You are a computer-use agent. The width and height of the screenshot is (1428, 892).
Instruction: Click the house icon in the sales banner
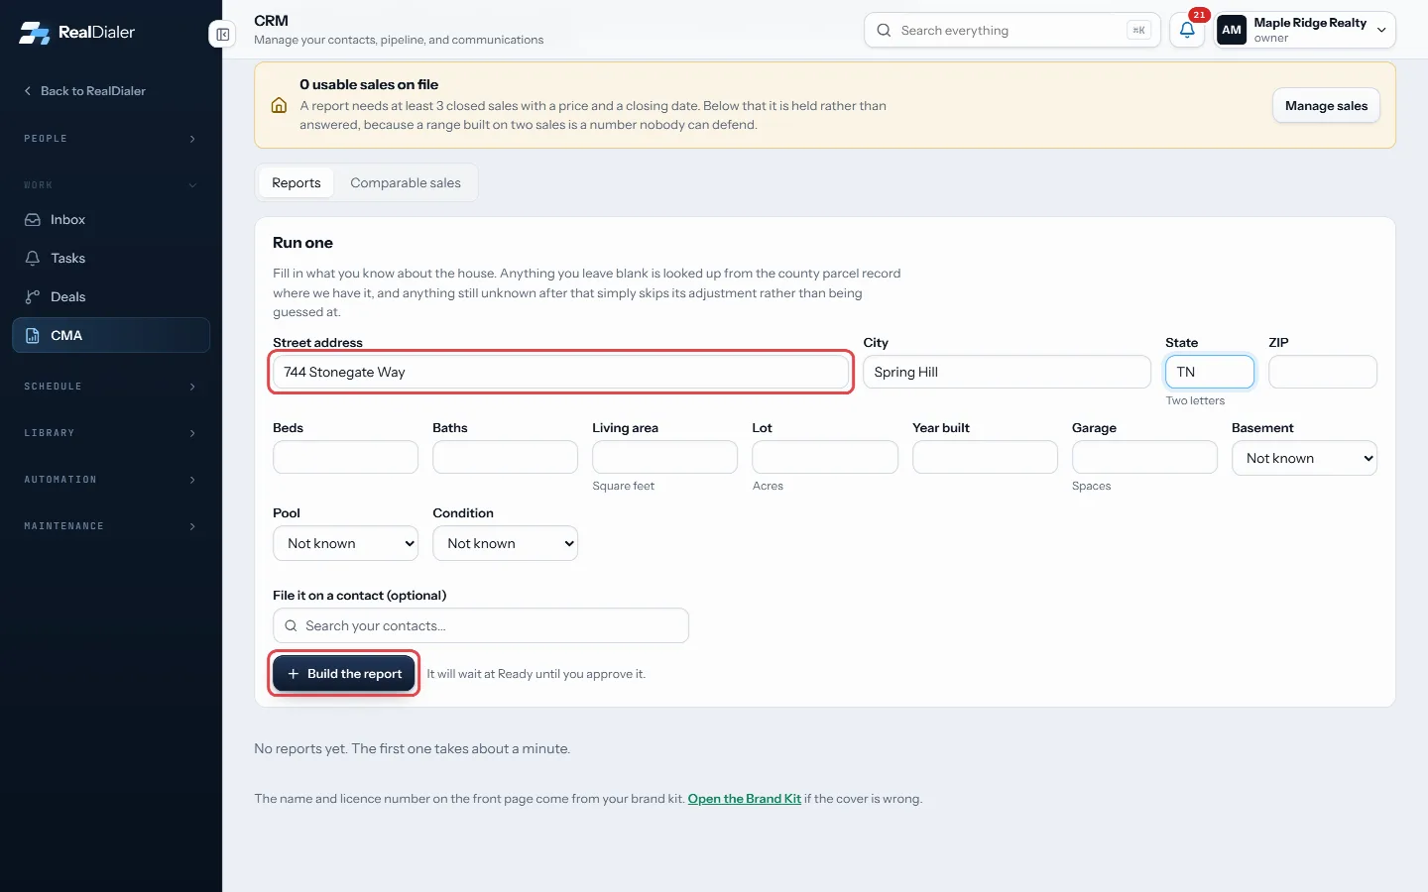click(x=280, y=105)
